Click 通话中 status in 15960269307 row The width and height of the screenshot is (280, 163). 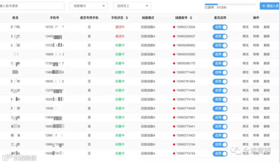coord(120,36)
